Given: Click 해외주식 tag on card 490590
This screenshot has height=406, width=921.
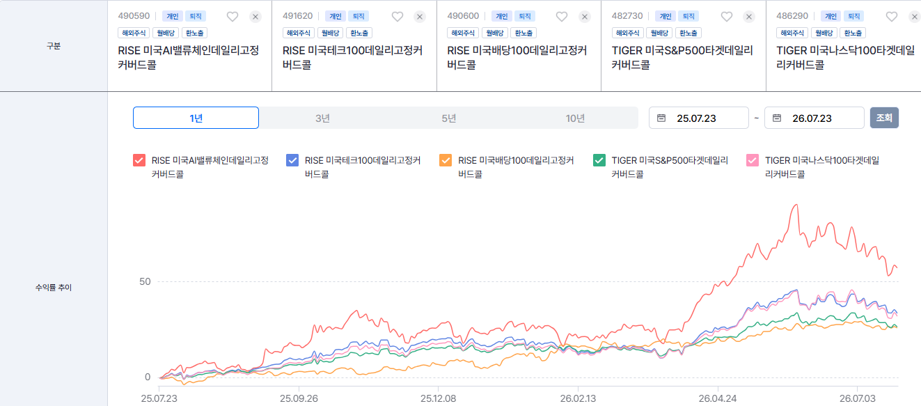Looking at the screenshot, I should pyautogui.click(x=134, y=33).
